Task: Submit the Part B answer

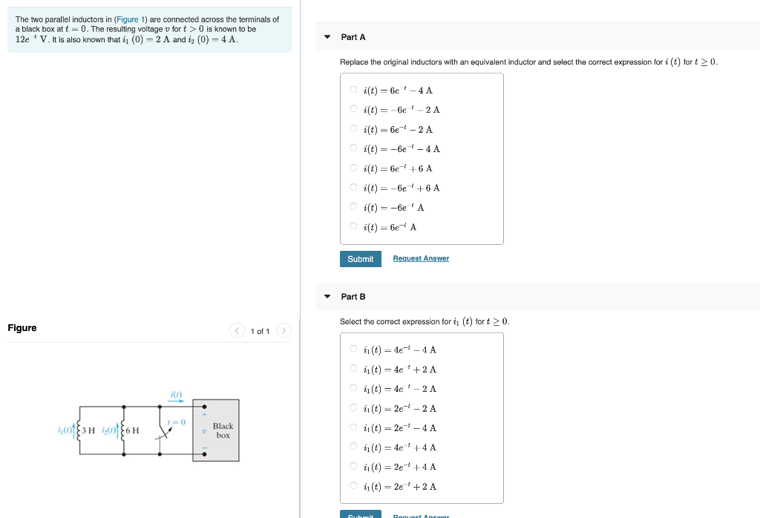Action: pyautogui.click(x=361, y=515)
